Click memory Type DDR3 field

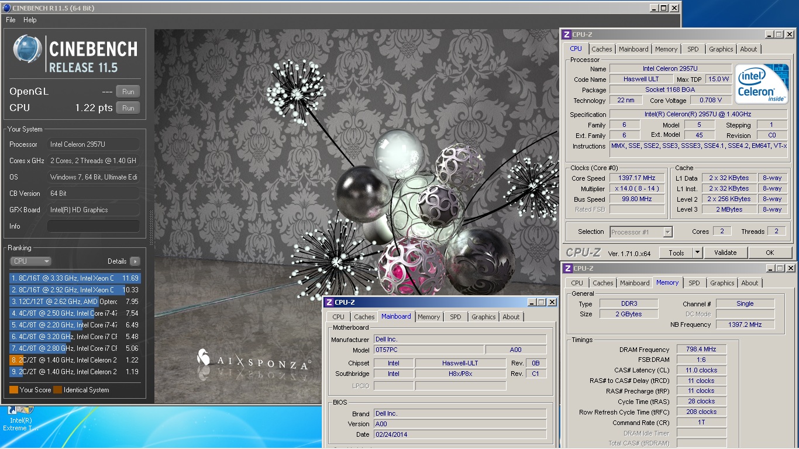pos(629,303)
